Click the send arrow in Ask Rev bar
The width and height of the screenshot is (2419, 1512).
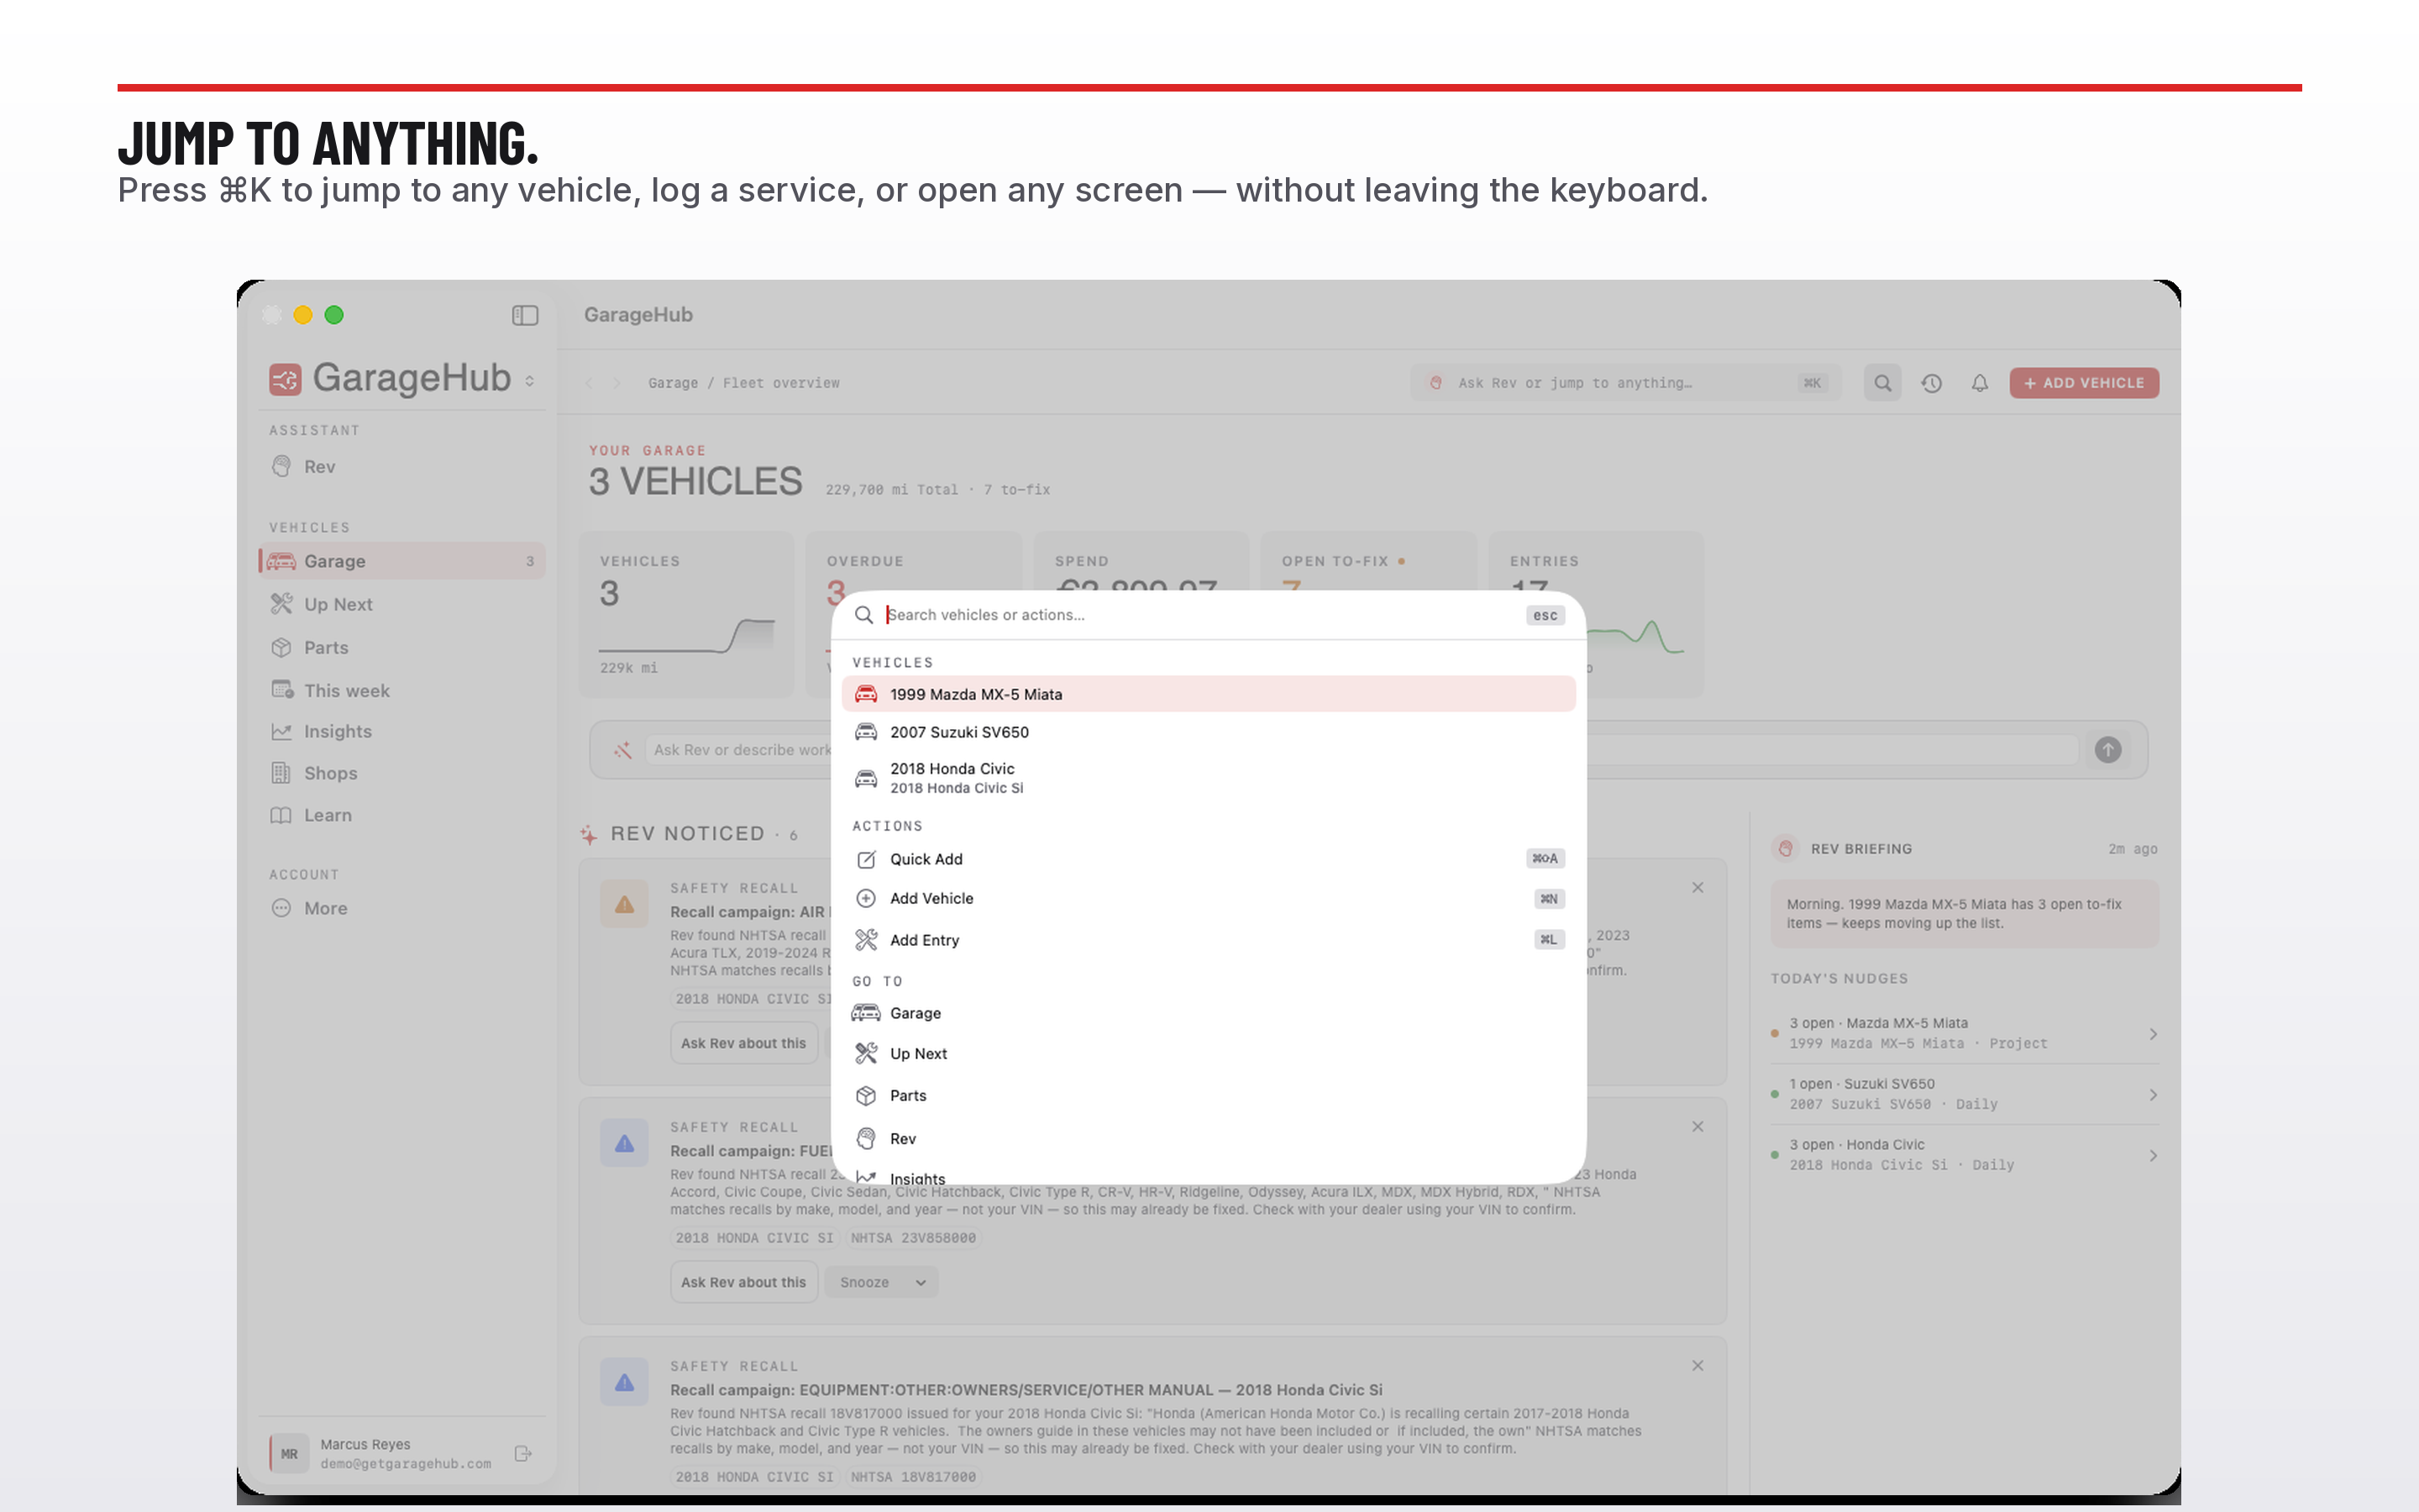(2107, 750)
